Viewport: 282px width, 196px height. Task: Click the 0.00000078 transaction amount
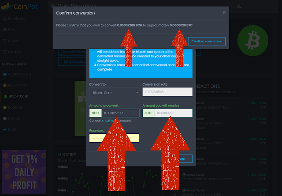[256, 103]
